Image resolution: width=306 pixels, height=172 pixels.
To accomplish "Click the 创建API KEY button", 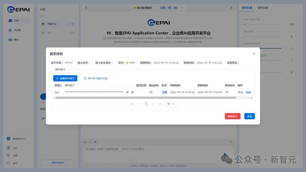I will click(65, 78).
